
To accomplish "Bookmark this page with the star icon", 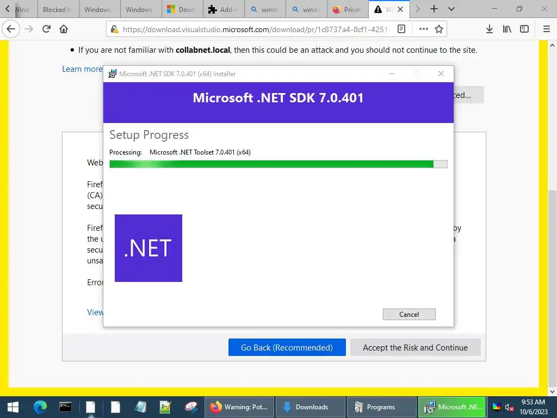I will pyautogui.click(x=439, y=29).
